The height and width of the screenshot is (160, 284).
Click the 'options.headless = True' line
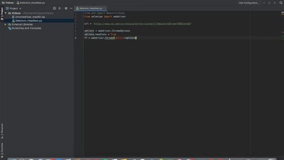[x=100, y=34]
